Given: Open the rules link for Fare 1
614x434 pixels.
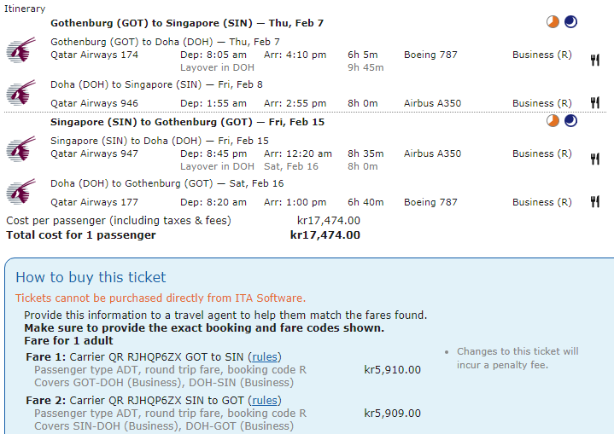Looking at the screenshot, I should (264, 356).
